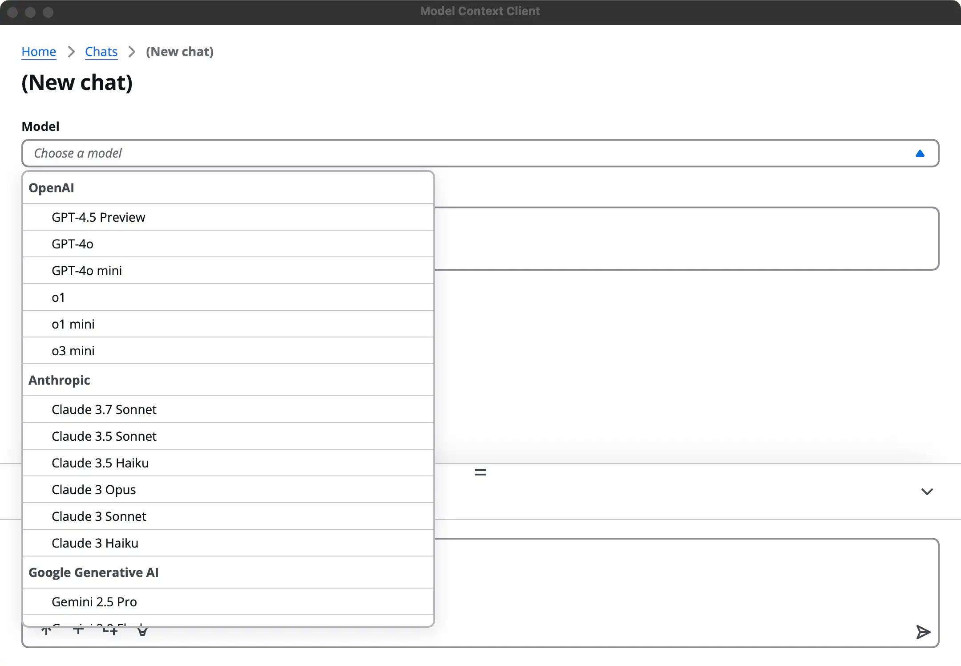
Task: Select Gemini 2.5 Pro model
Action: click(94, 602)
